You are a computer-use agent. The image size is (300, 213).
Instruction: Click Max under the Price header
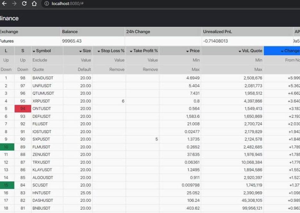pos(196,69)
